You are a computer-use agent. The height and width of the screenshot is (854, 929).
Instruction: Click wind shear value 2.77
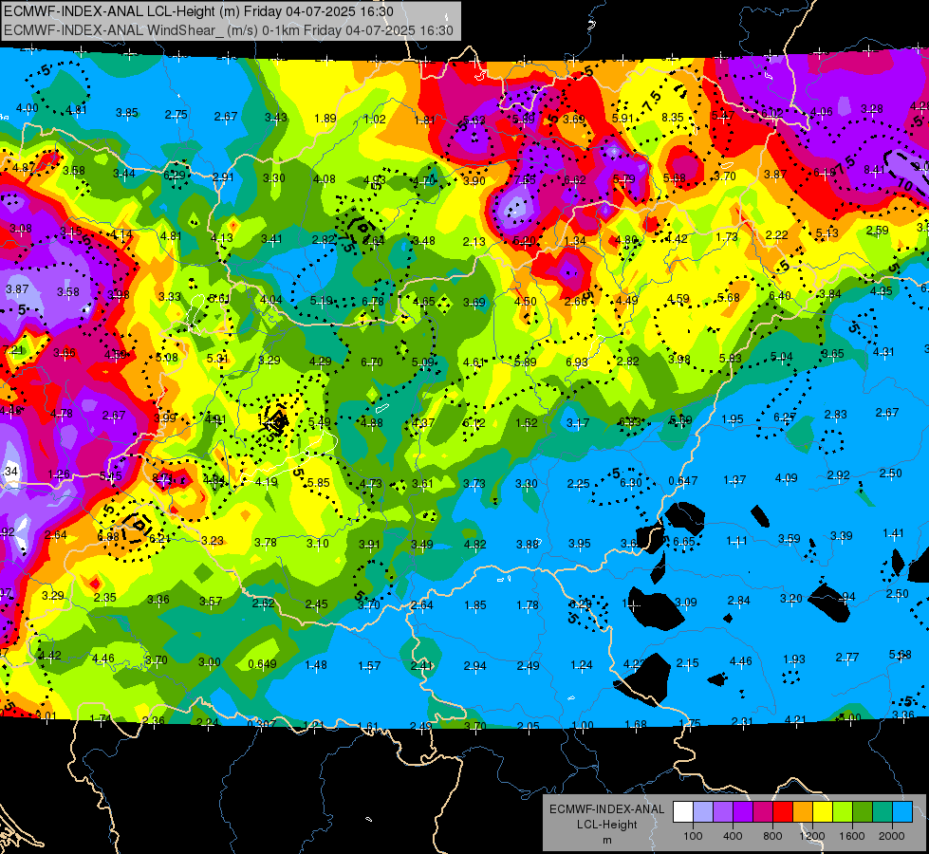tap(847, 657)
